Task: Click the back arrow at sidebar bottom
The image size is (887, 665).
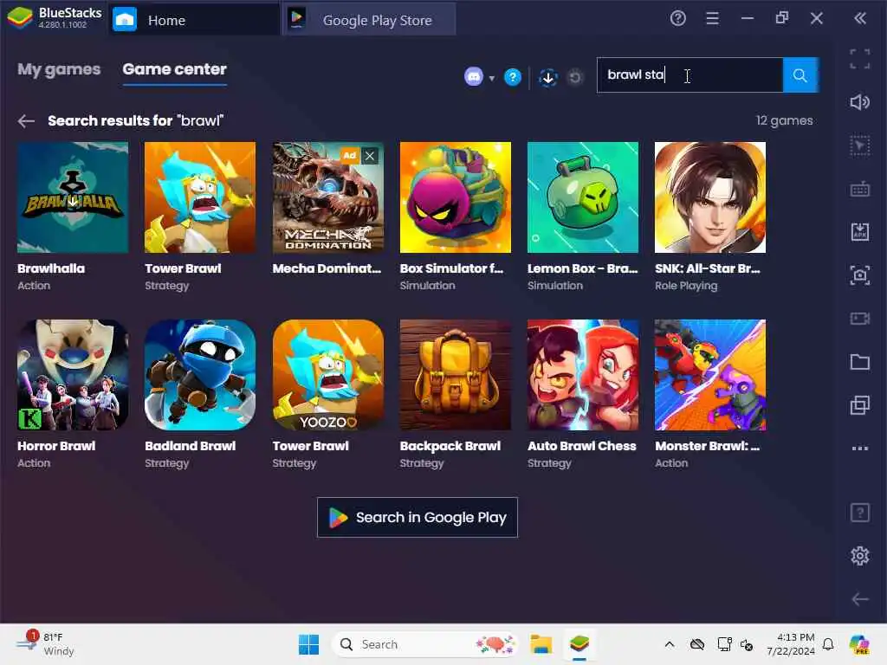Action: point(860,599)
